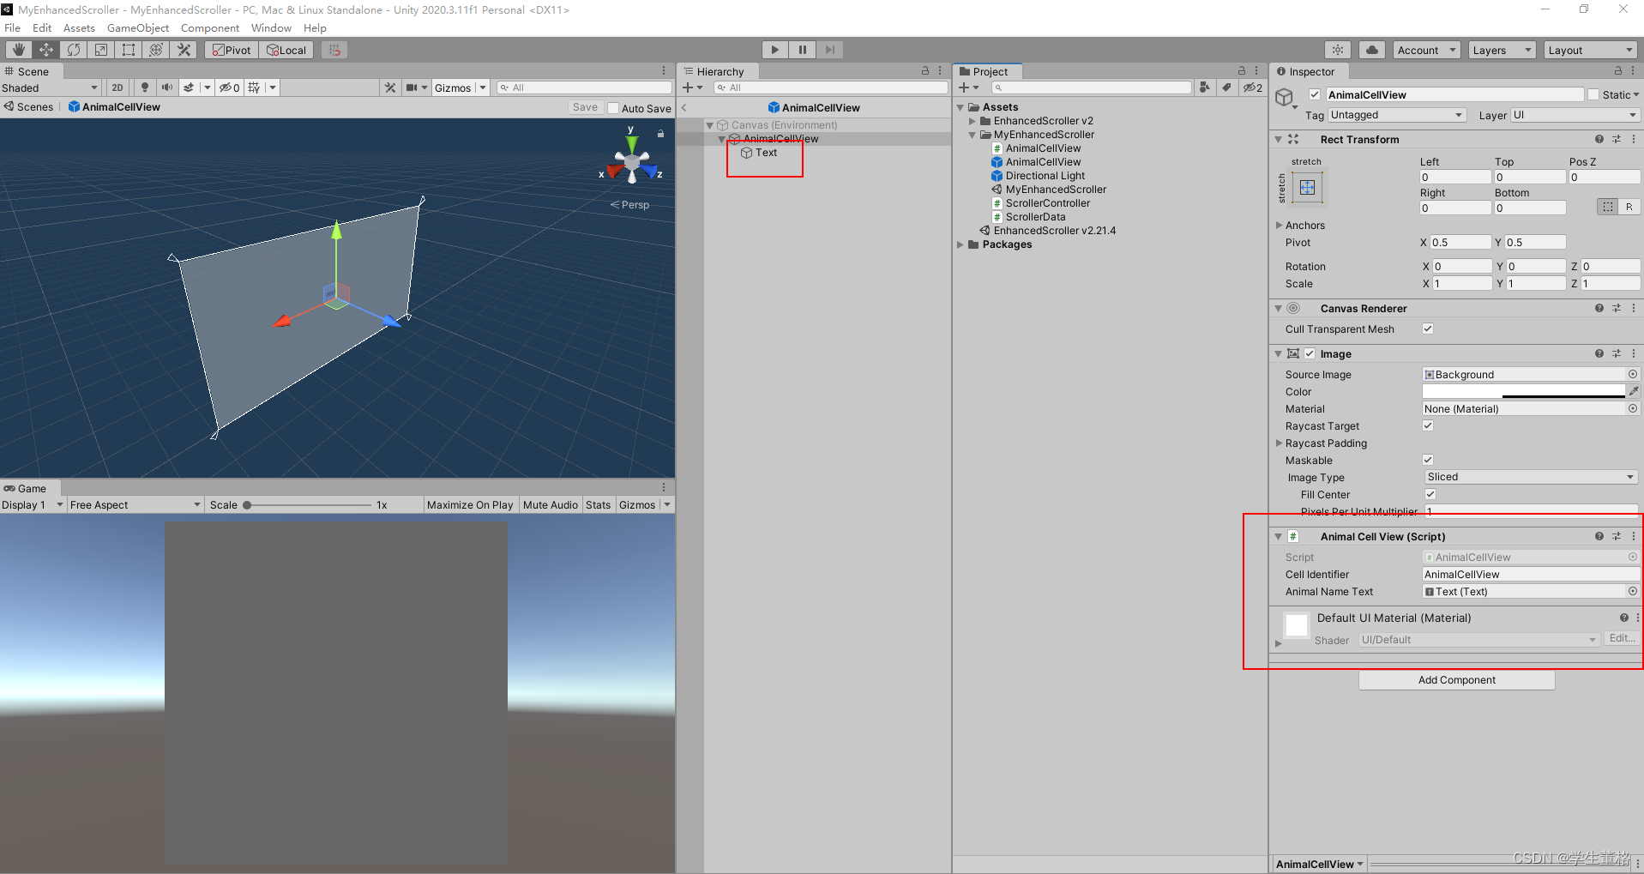Mute Scene view audio
The width and height of the screenshot is (1644, 874).
click(166, 87)
